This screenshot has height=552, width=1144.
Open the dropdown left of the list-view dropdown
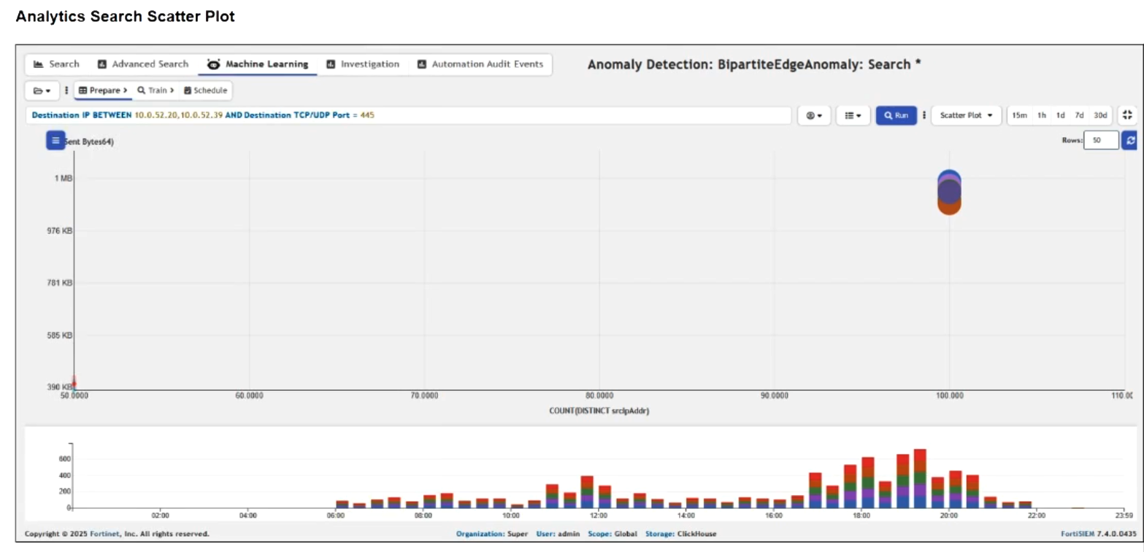(814, 115)
